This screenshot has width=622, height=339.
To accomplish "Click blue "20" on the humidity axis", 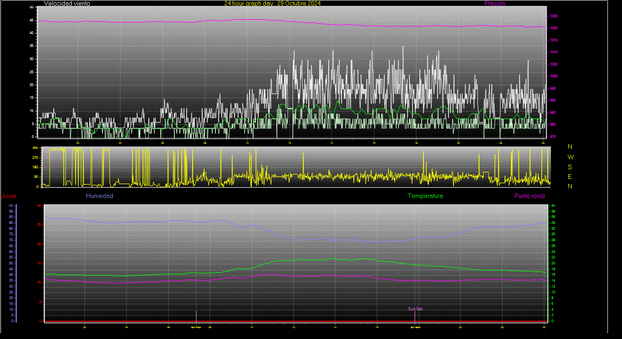I will [x=10, y=298].
